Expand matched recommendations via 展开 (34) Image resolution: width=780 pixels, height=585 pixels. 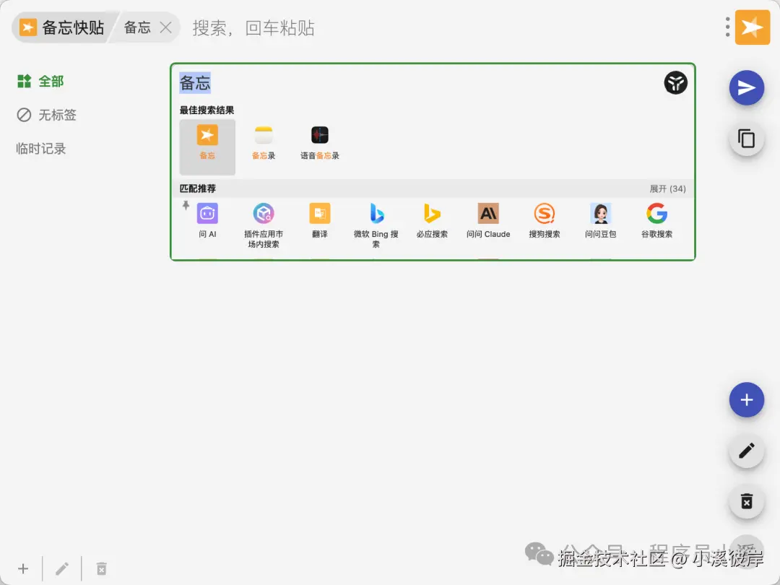(667, 189)
